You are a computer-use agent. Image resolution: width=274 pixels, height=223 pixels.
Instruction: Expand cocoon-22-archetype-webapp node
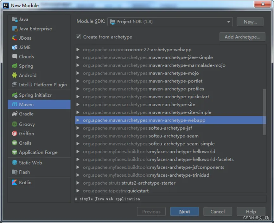(x=78, y=49)
